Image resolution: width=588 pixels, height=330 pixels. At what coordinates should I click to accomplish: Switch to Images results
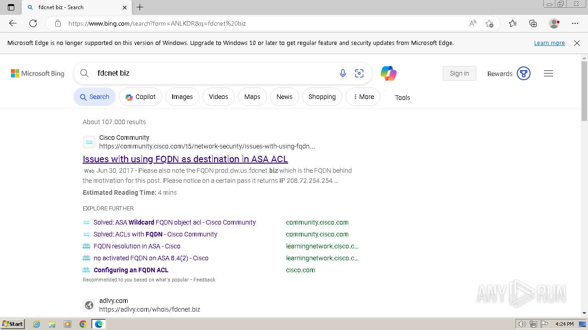click(x=182, y=97)
